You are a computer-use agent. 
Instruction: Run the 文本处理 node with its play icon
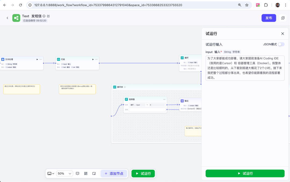[x=37, y=59]
